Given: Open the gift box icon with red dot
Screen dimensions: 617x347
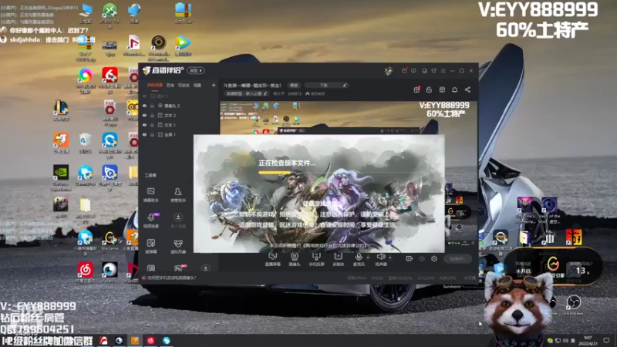Looking at the screenshot, I should click(416, 89).
